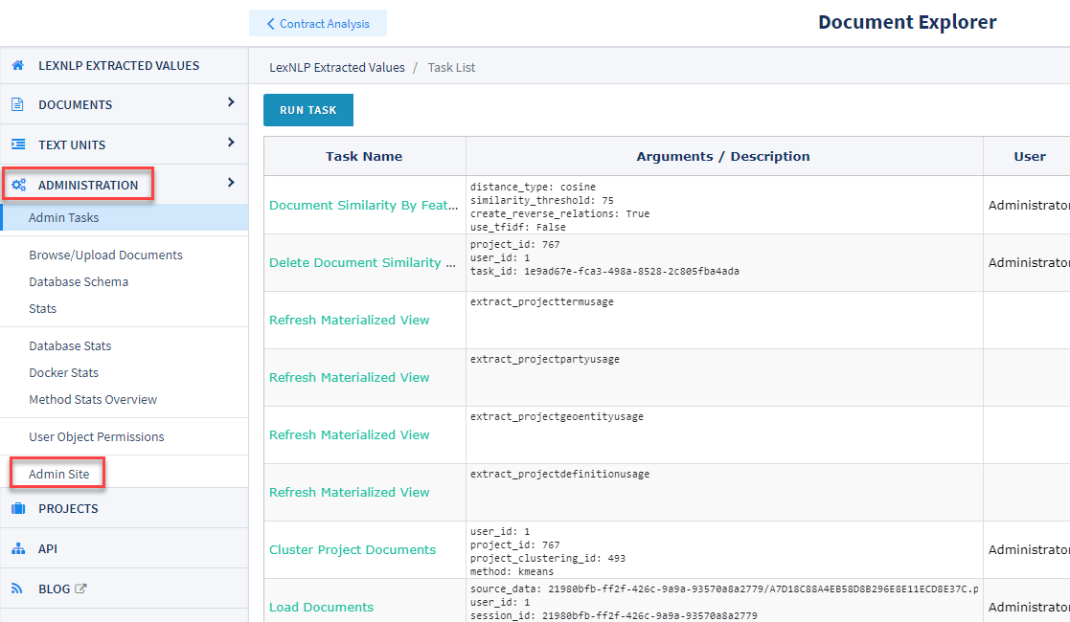This screenshot has width=1070, height=622.
Task: Click Task List breadcrumb
Action: click(451, 68)
